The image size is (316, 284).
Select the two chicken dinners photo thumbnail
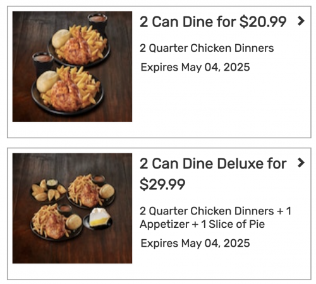(x=72, y=66)
